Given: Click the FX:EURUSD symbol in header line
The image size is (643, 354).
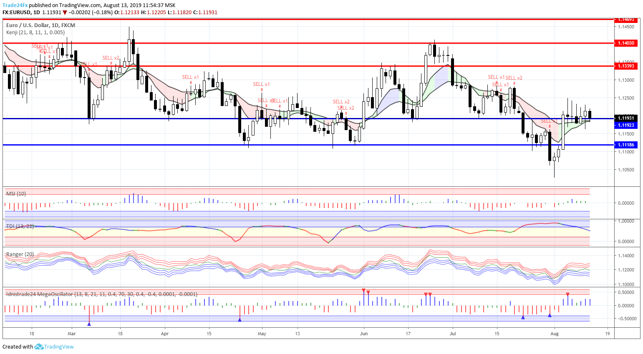Looking at the screenshot, I should pyautogui.click(x=17, y=13).
